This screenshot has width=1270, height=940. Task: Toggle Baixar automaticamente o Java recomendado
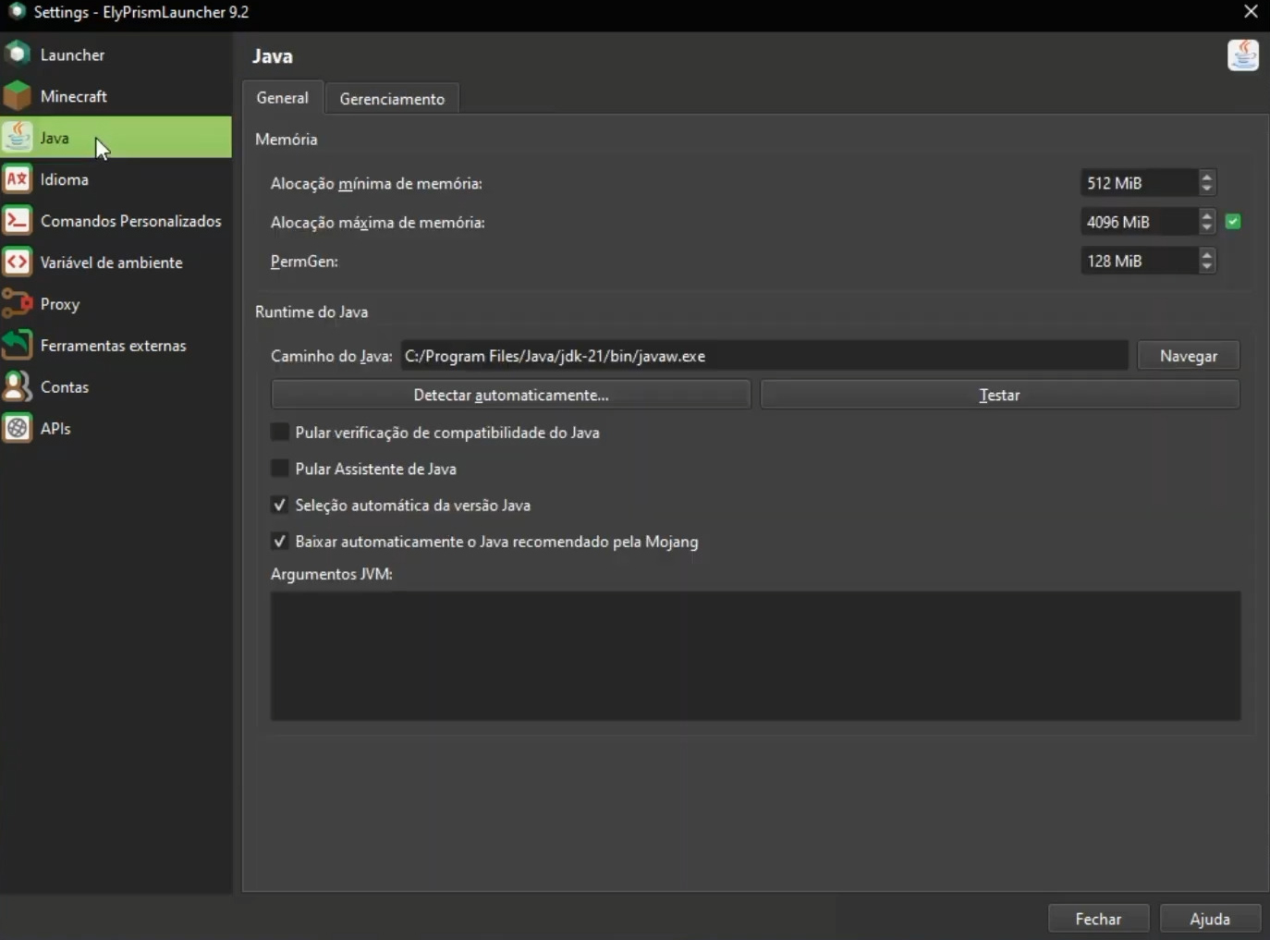(x=279, y=541)
